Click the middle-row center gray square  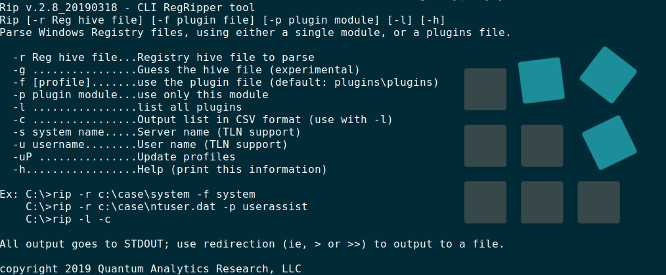coord(542,146)
